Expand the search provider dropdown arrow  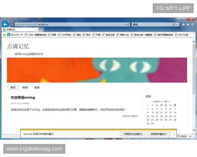click(177, 25)
